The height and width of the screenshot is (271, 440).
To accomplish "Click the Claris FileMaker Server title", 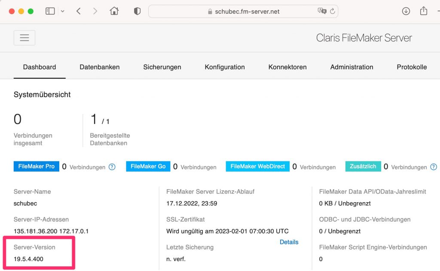I will coord(364,38).
